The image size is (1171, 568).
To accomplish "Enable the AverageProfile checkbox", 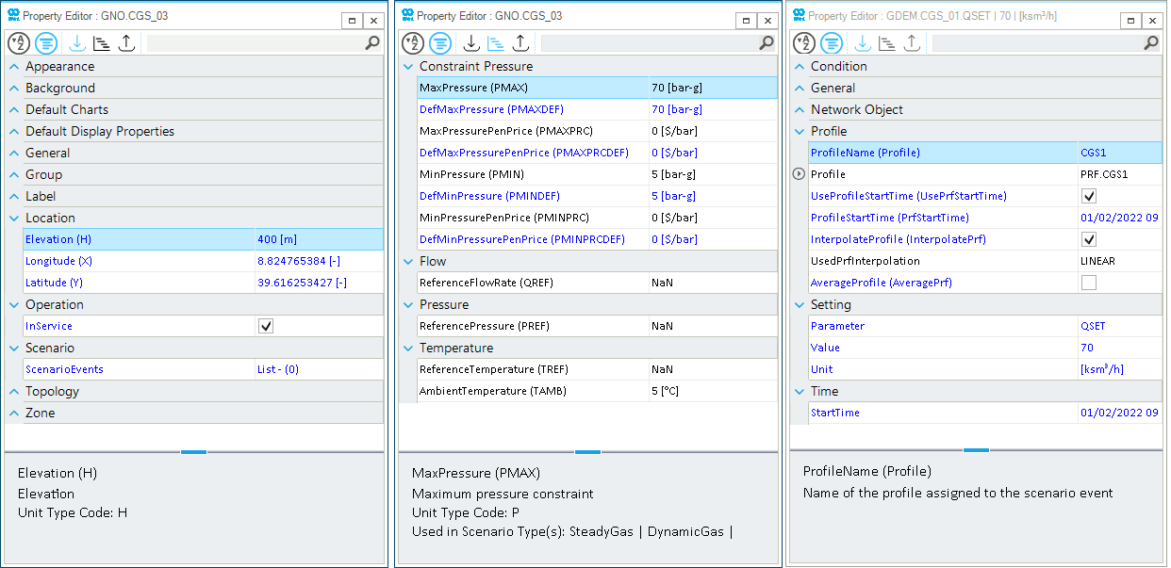I will click(1089, 283).
